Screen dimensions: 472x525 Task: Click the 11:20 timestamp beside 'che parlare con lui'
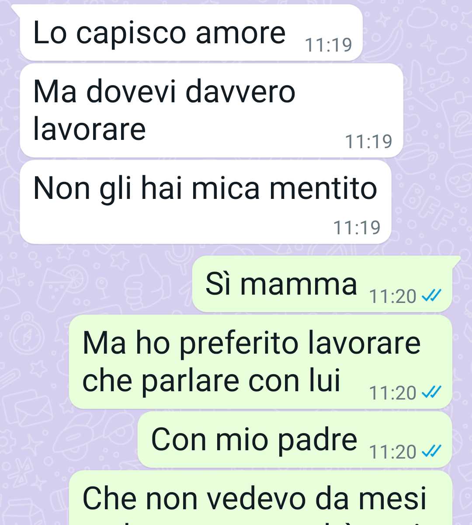click(x=393, y=393)
